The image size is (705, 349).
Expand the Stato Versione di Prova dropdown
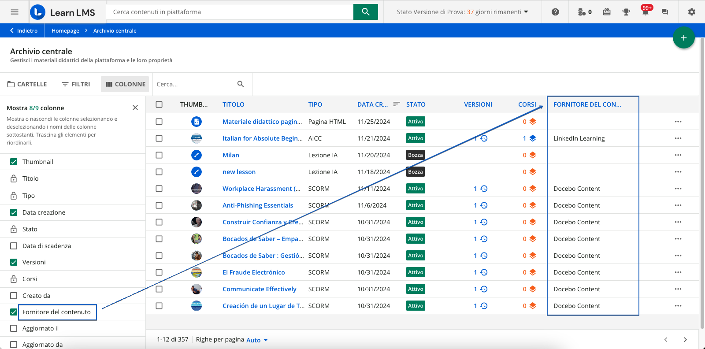coord(463,12)
